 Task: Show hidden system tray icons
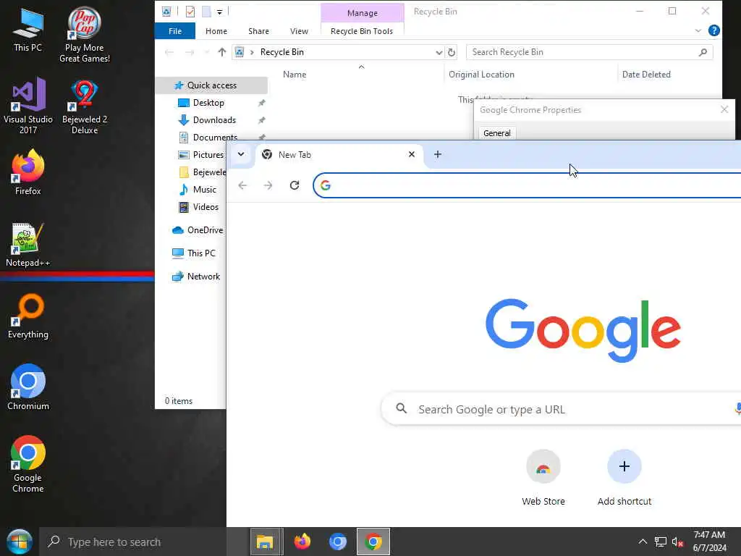pos(643,542)
